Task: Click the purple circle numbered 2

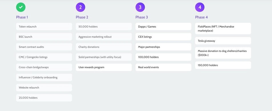Action: coord(80,7)
